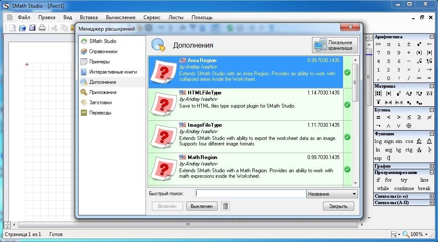The height and width of the screenshot is (242, 438).
Task: Insert the matrix transpose icon
Action: [398, 94]
